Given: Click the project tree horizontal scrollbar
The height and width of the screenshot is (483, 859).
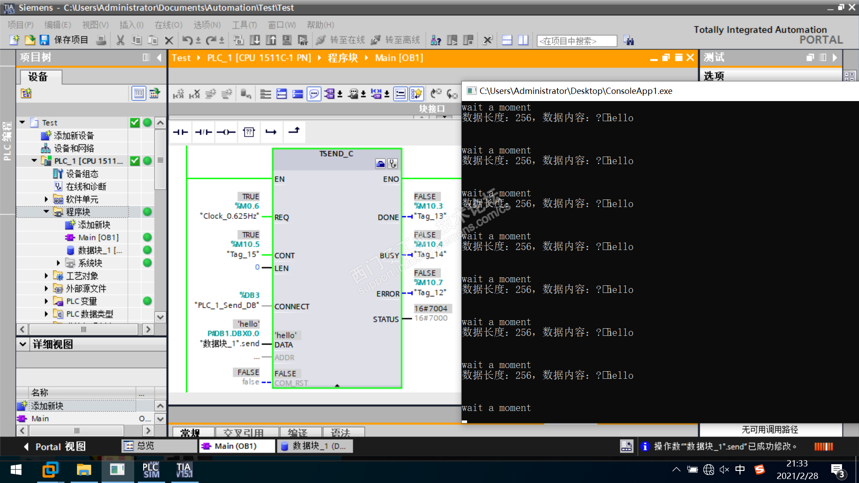Looking at the screenshot, I should point(83,330).
